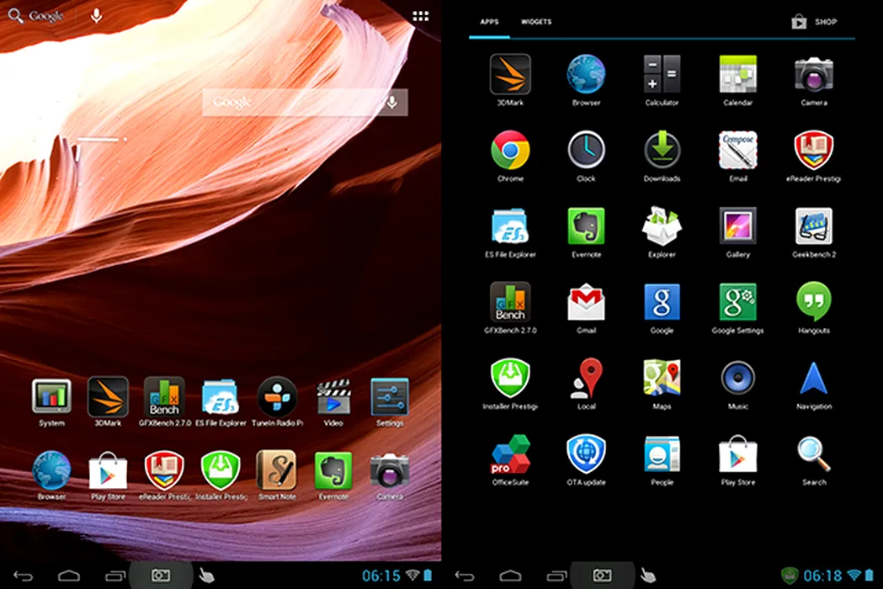Take screenshot via home screen nav bar
The width and height of the screenshot is (883, 589).
(x=161, y=575)
